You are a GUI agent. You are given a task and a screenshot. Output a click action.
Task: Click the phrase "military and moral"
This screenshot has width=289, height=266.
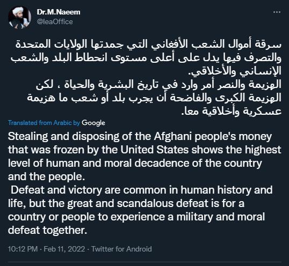point(221,217)
